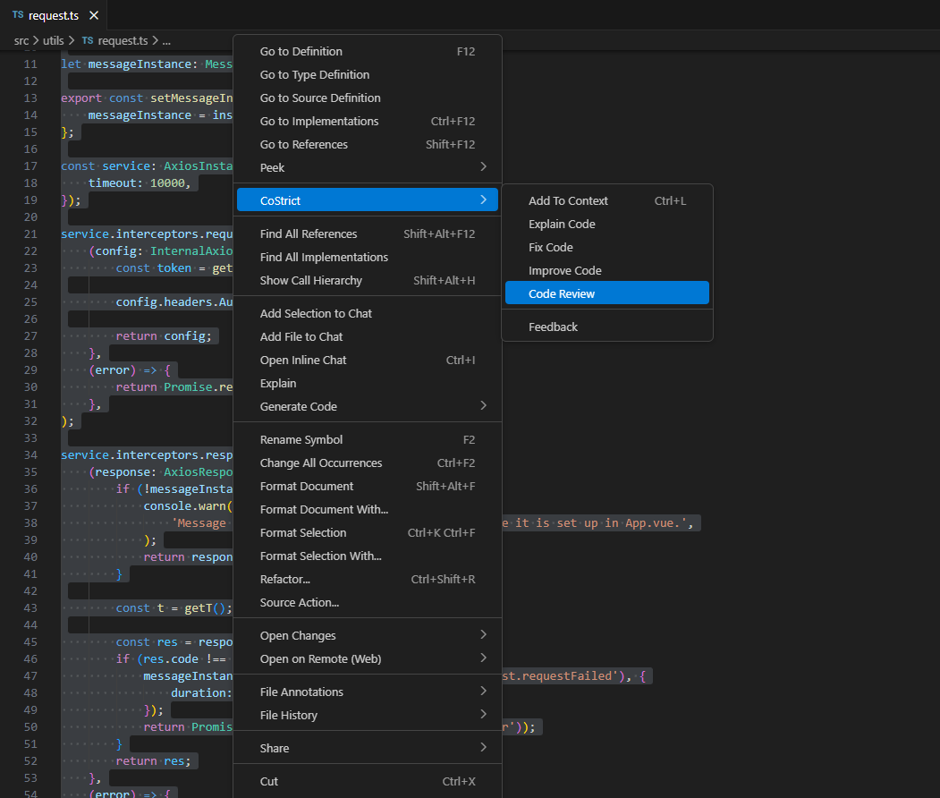Select Format Document menu entry
Screen dimensions: 940x798
(x=307, y=486)
